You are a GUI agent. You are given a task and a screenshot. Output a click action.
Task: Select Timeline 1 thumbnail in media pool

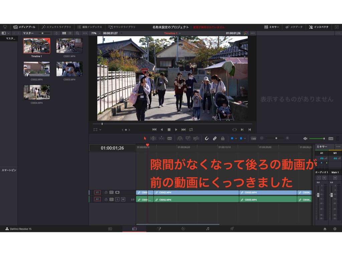(37, 46)
